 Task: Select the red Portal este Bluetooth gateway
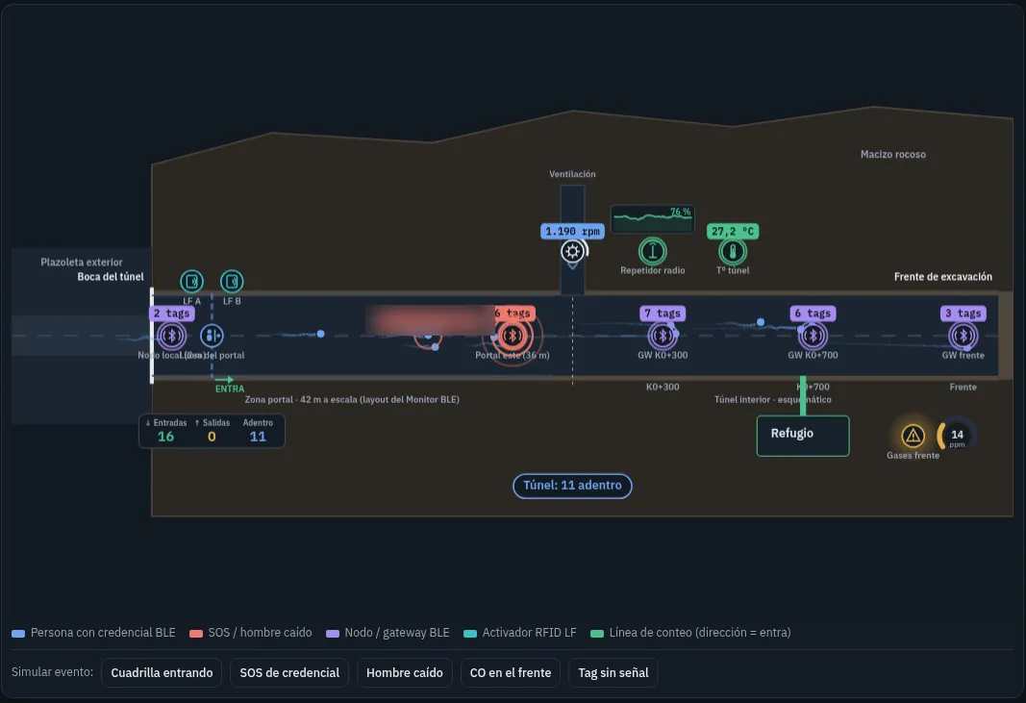[513, 336]
